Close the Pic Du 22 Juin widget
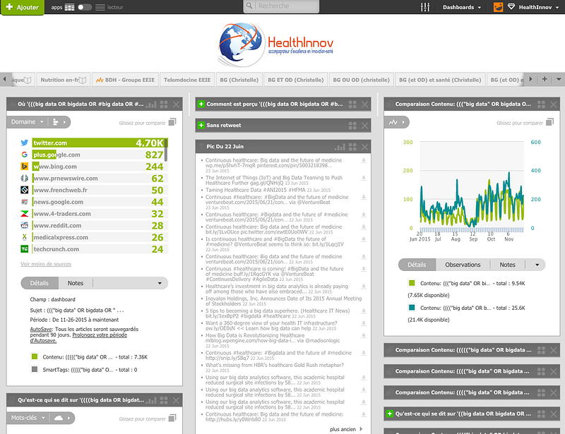The height and width of the screenshot is (434, 565). [364, 147]
